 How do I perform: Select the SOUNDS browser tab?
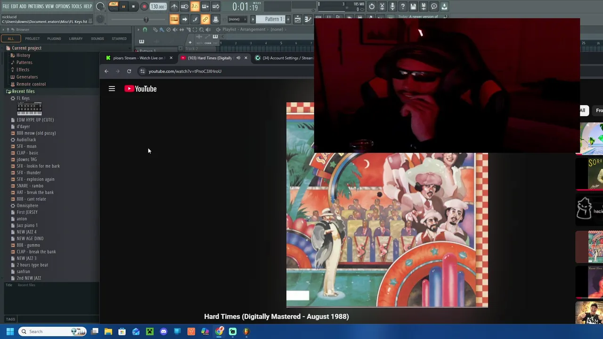tap(97, 39)
